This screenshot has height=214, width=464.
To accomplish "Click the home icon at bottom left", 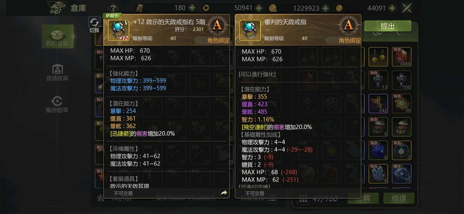I will pyautogui.click(x=100, y=198).
